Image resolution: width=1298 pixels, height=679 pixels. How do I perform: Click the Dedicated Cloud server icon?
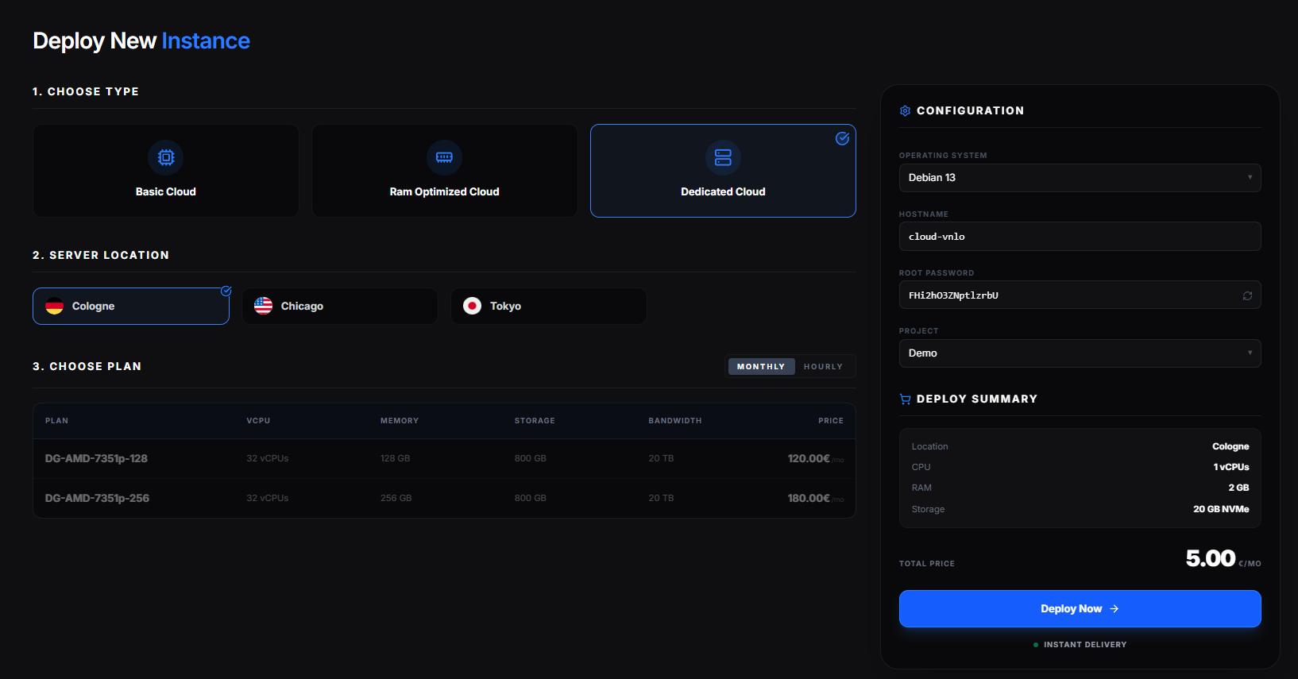tap(723, 157)
